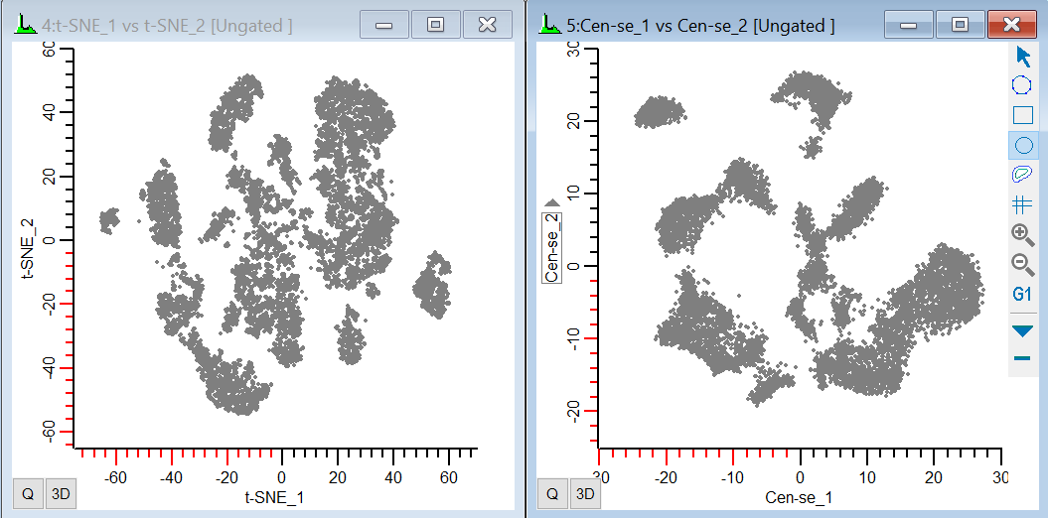Choose the polygon gate tool
The height and width of the screenshot is (518, 1048).
[1023, 85]
